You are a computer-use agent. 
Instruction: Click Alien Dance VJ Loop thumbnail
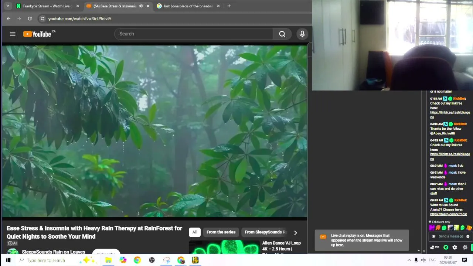tap(224, 248)
